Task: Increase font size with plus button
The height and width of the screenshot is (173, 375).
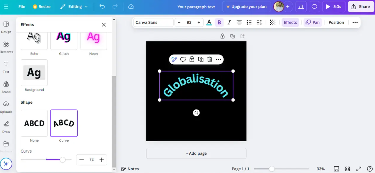Action: (x=199, y=22)
